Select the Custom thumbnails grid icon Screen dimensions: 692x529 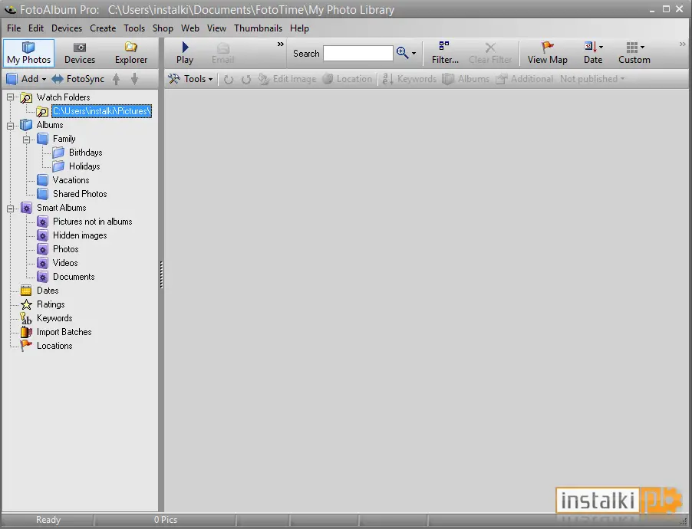point(632,47)
